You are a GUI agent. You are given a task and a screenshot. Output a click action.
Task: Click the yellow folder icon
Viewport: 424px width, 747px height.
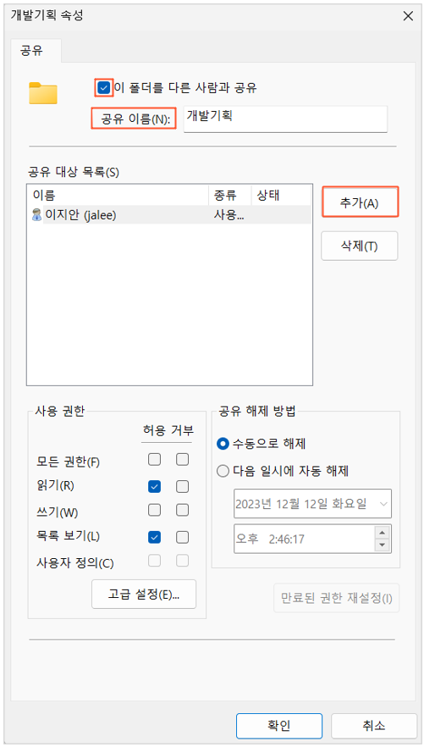[43, 93]
